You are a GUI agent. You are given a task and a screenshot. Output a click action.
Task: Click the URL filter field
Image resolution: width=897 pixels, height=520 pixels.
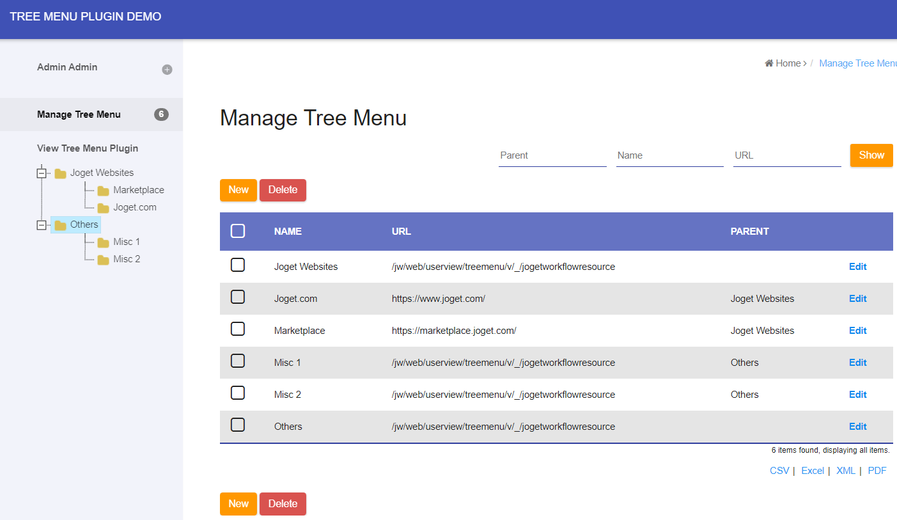tap(787, 155)
